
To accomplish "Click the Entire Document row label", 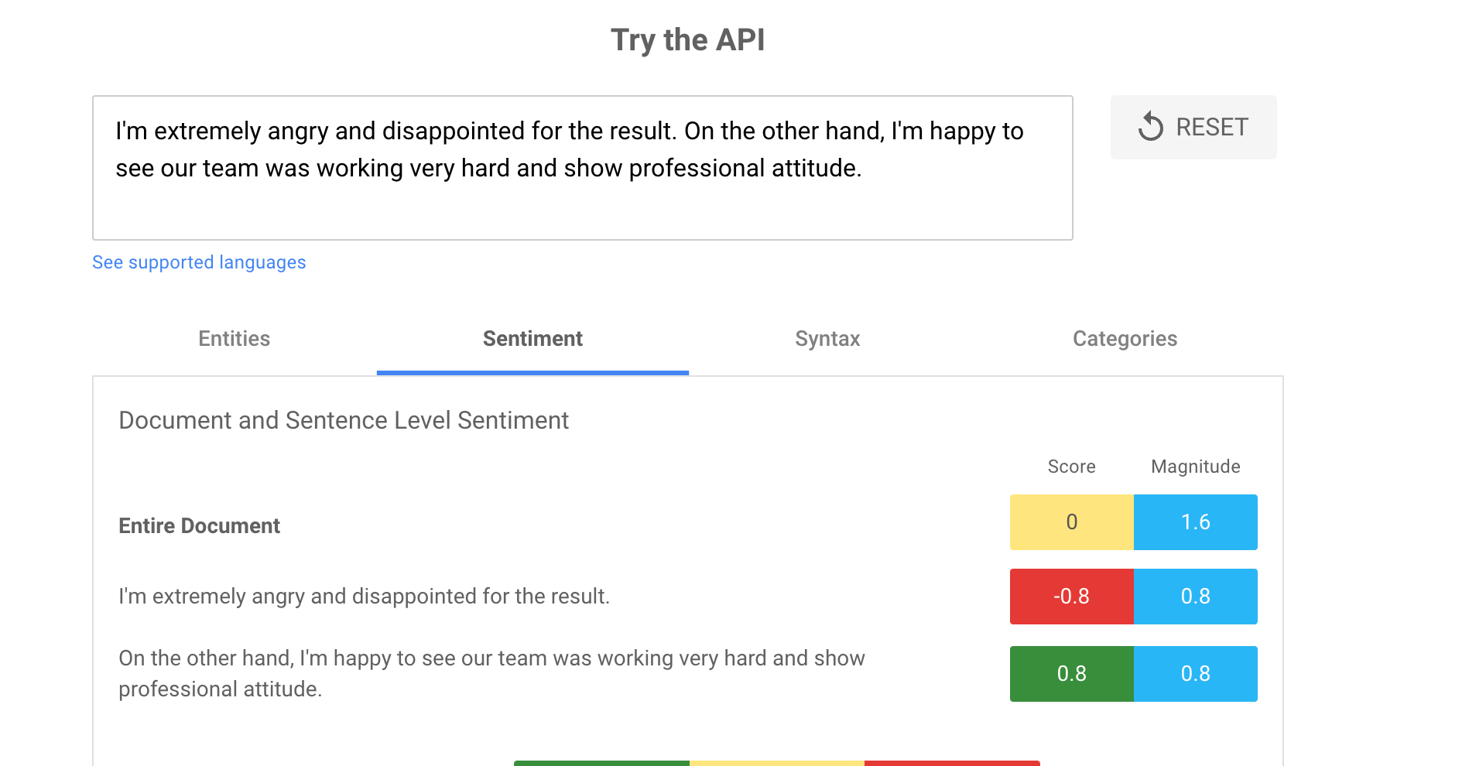I will click(x=199, y=526).
